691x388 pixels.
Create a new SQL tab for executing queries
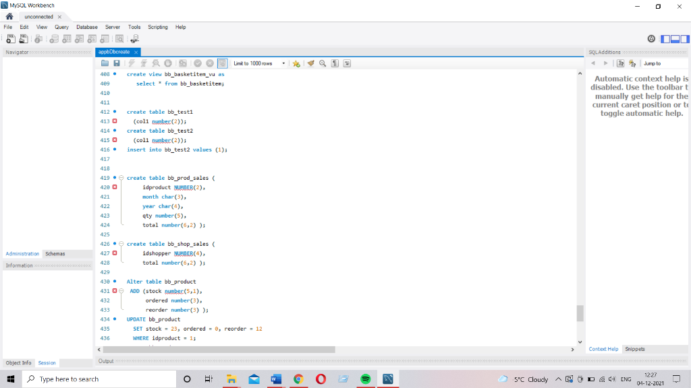coord(10,38)
